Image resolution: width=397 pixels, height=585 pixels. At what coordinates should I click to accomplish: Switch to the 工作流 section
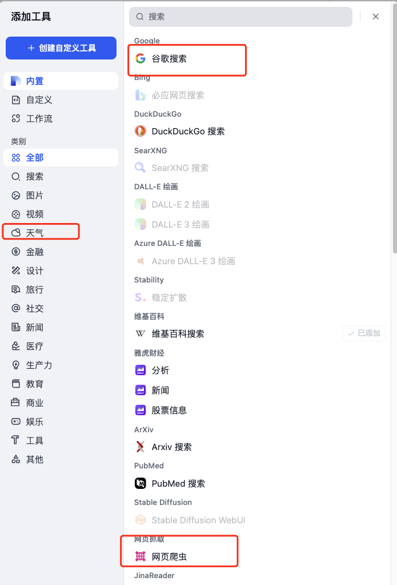36,119
